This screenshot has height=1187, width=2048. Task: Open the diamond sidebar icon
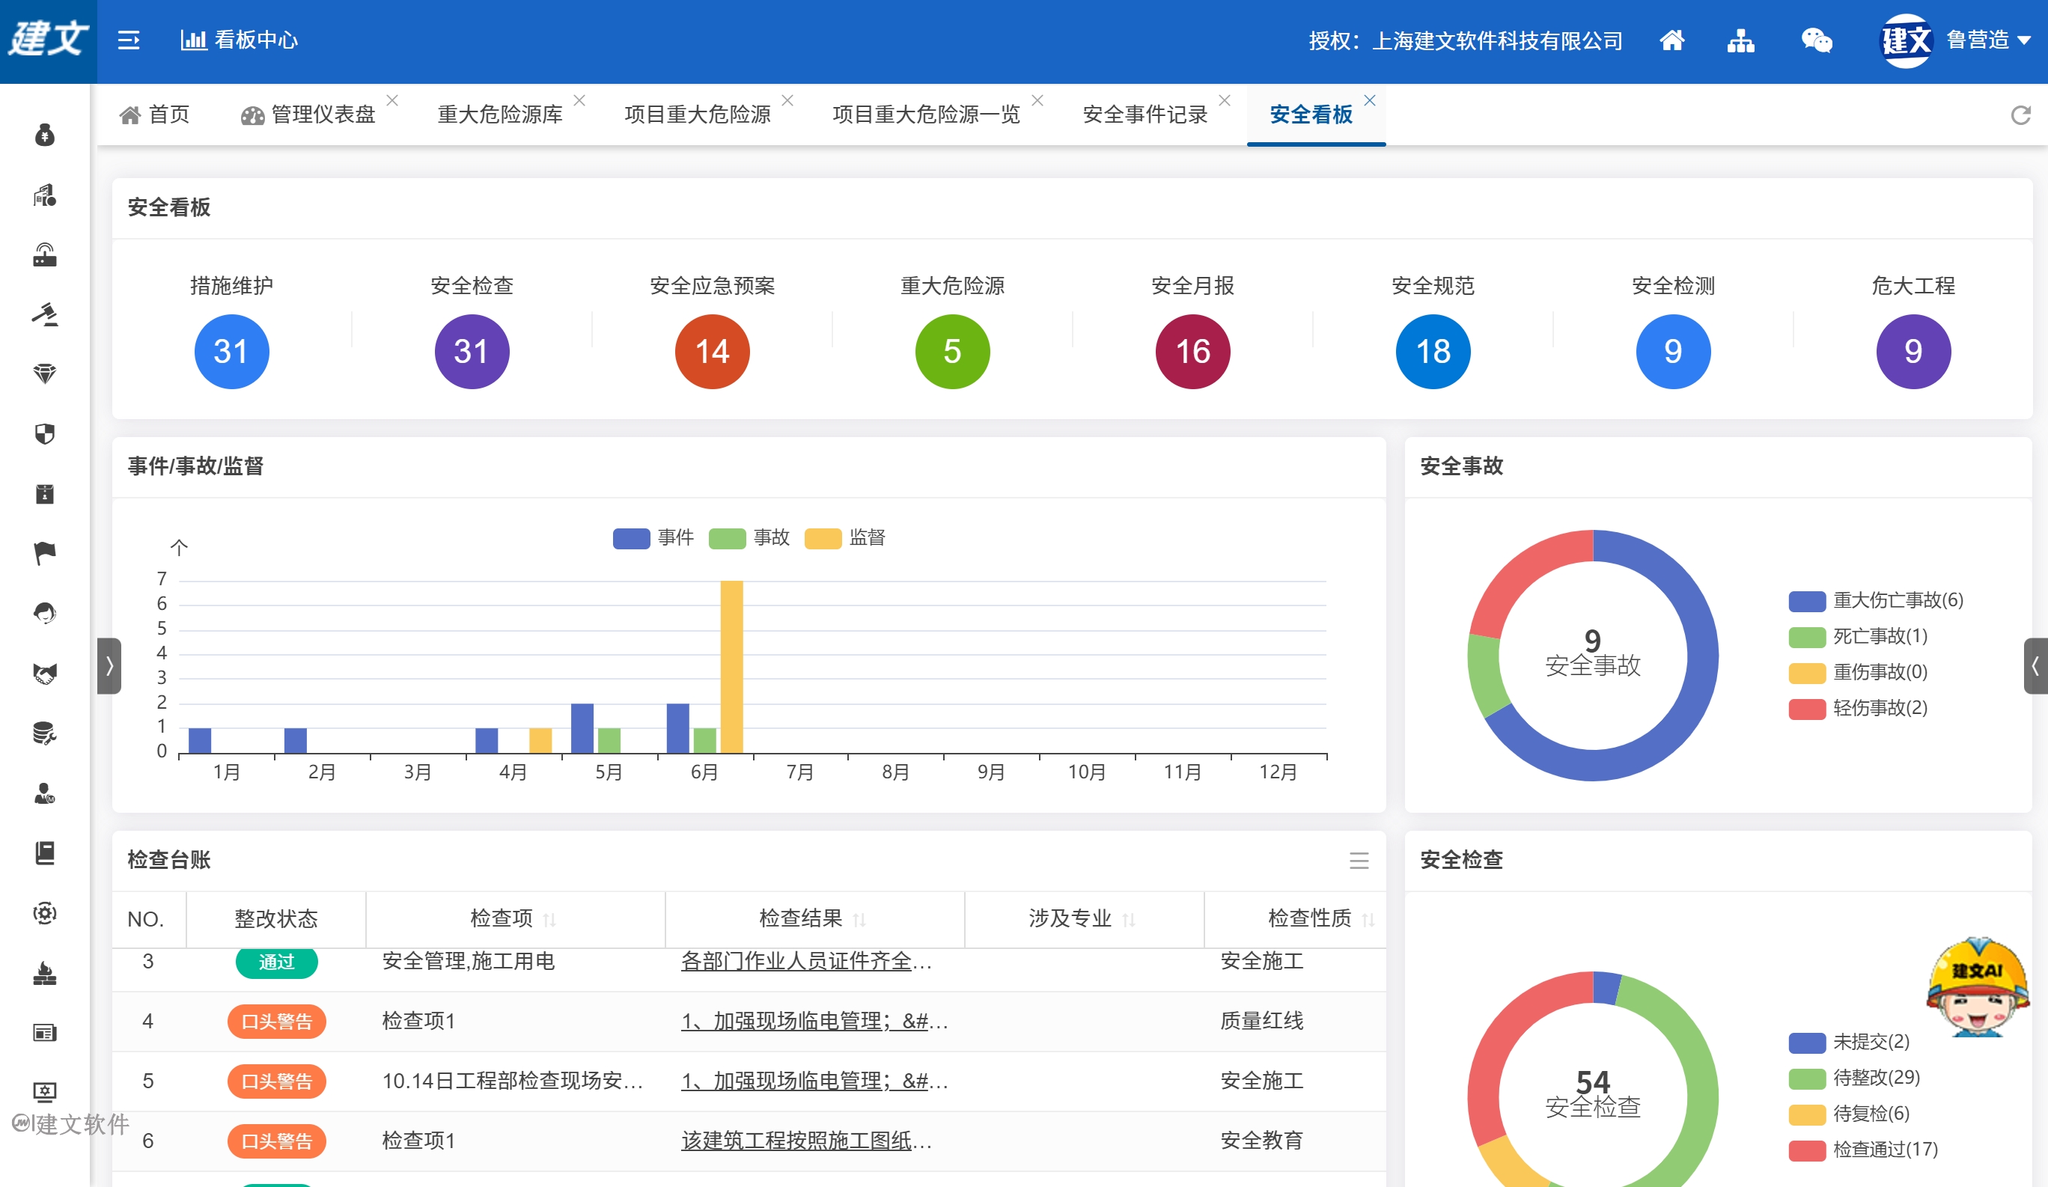pos(45,373)
